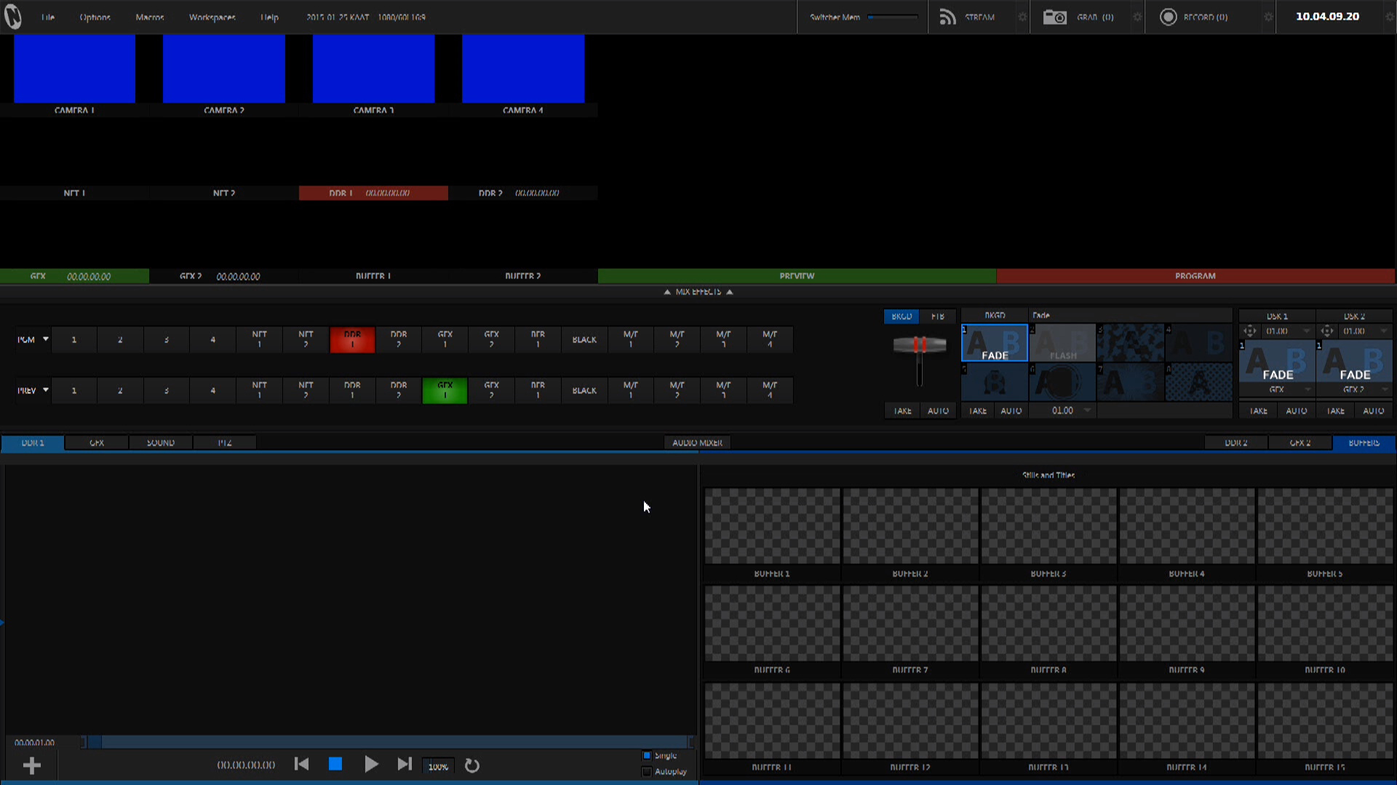Toggle the loop playback icon
This screenshot has width=1397, height=785.
point(472,765)
